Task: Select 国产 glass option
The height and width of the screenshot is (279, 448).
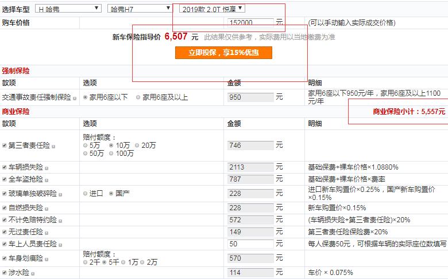Action: pyautogui.click(x=111, y=194)
